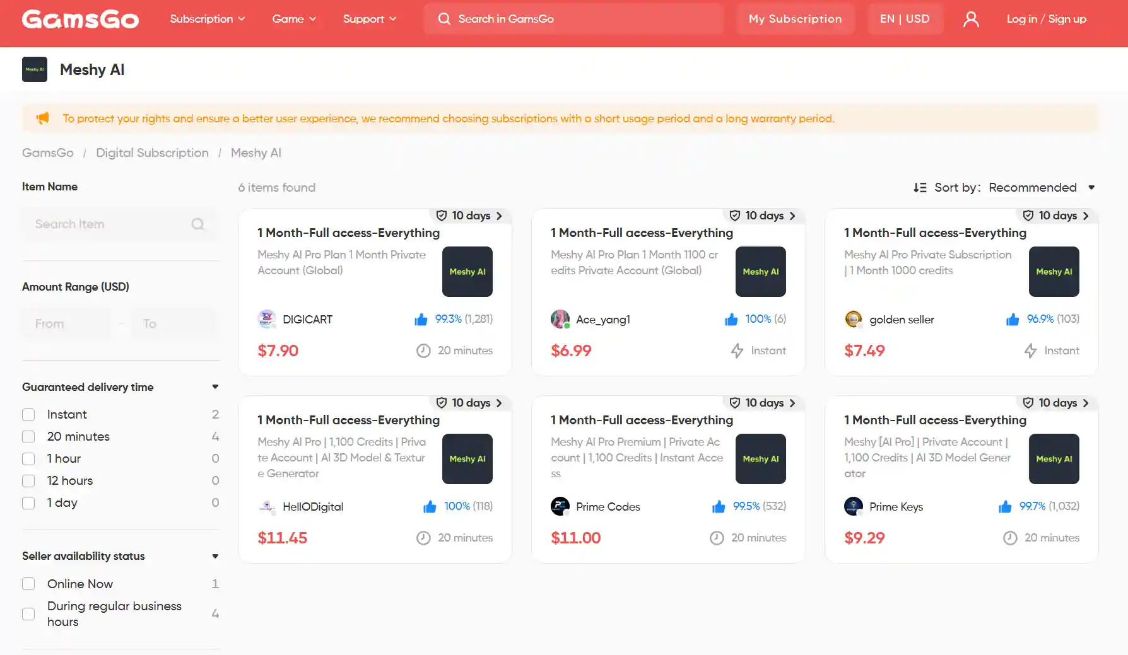
Task: Click the megaphone announcement icon
Action: tap(42, 118)
